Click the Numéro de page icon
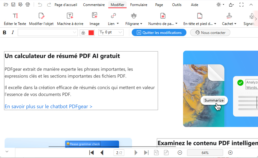Viewport: 258px width, 158px height. [x=163, y=16]
